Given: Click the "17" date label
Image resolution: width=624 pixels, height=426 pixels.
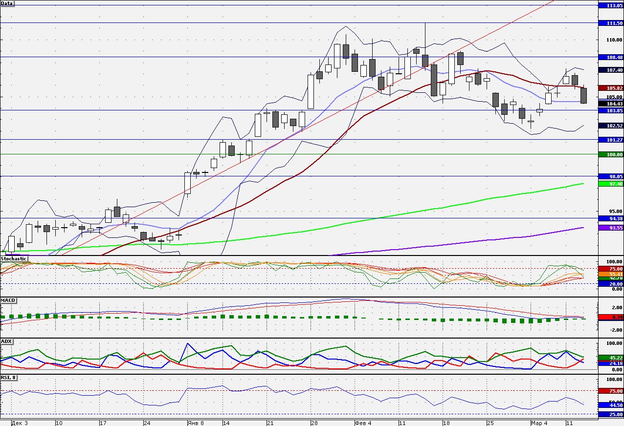Looking at the screenshot, I should 103,422.
